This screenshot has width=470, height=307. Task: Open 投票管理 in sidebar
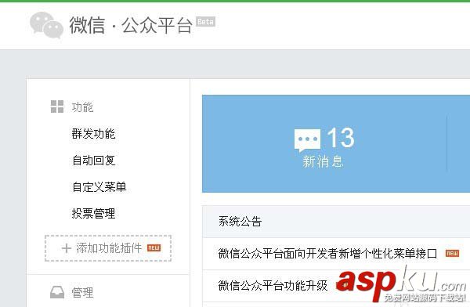(x=93, y=214)
